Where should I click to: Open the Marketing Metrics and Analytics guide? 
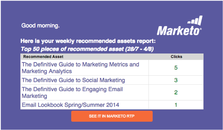coord(80,68)
